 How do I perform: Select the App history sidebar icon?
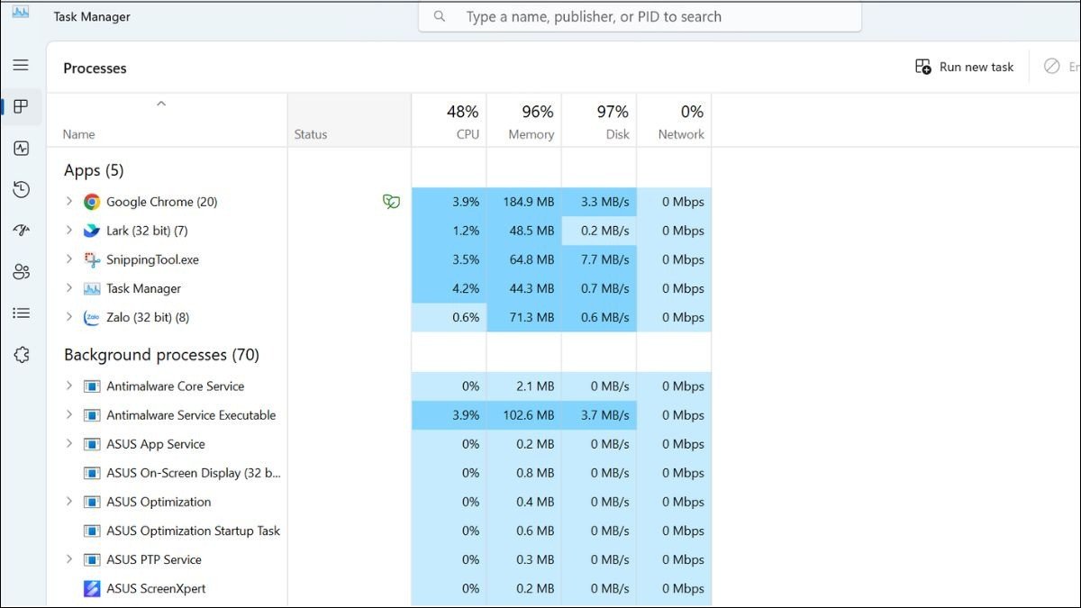(21, 189)
